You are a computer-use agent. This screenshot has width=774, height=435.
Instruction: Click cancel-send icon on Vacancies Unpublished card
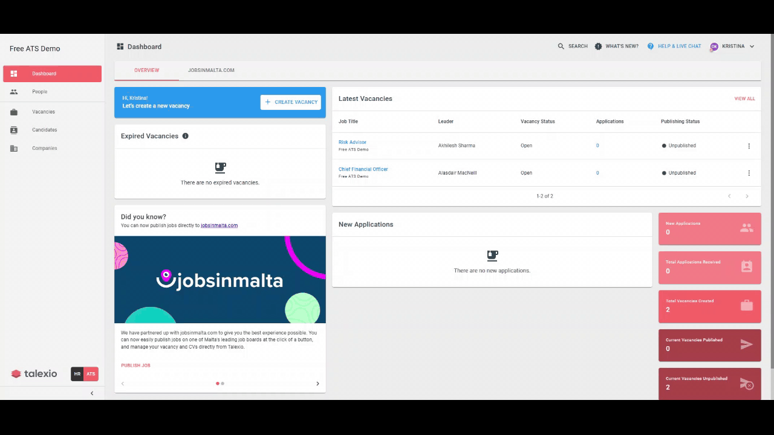pos(747,384)
